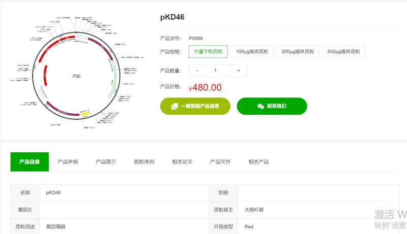Click the price ¥480.00

(x=205, y=87)
